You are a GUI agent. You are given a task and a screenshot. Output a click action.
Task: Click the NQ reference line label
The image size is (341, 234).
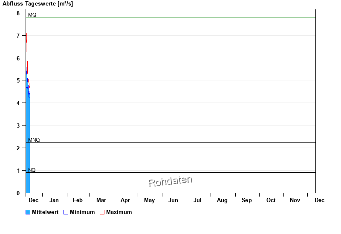[32, 170]
